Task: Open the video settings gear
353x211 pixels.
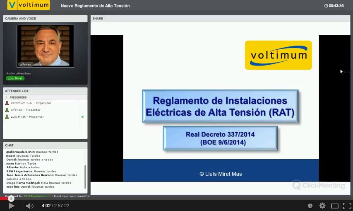Action: tap(322, 206)
